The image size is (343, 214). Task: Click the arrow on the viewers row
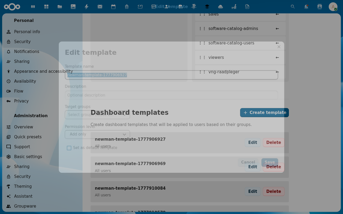tap(277, 58)
